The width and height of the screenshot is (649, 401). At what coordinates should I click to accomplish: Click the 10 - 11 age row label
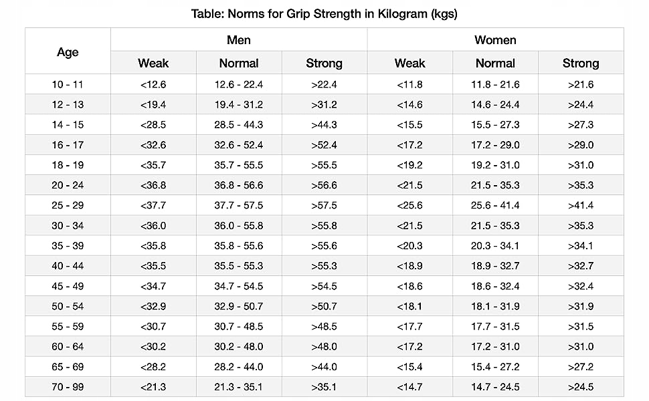(68, 85)
